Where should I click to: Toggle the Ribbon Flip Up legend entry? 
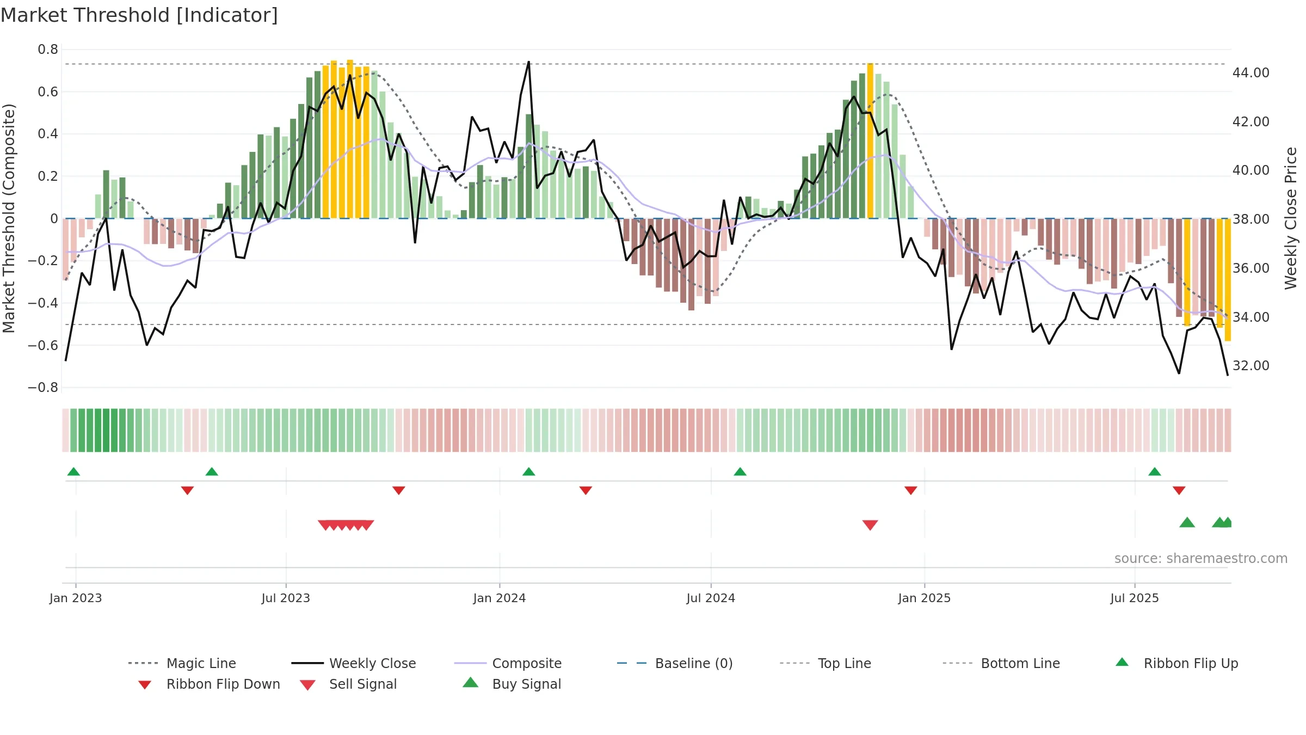coord(1176,663)
